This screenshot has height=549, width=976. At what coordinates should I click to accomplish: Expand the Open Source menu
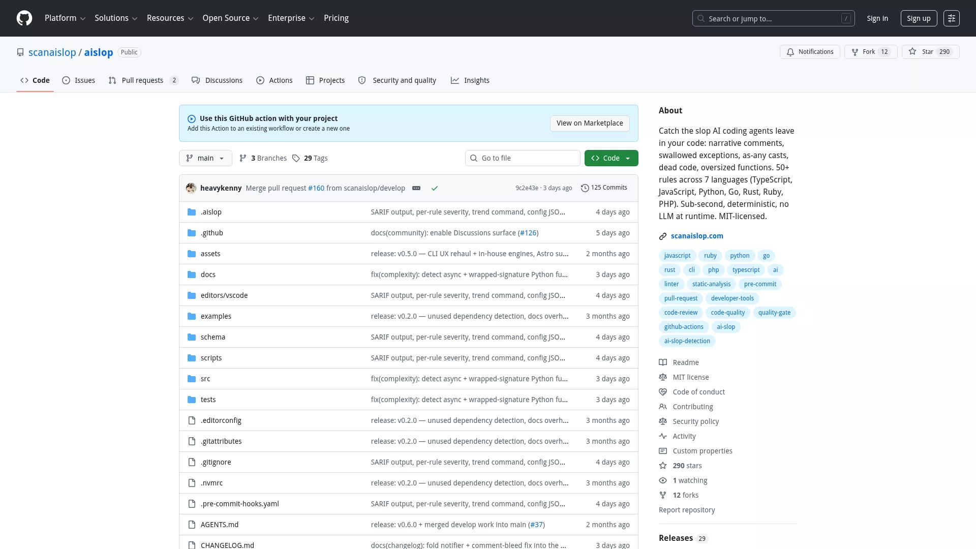[x=230, y=18]
